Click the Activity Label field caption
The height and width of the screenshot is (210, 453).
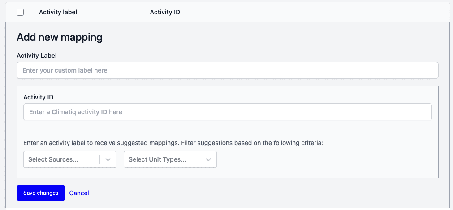click(x=37, y=56)
